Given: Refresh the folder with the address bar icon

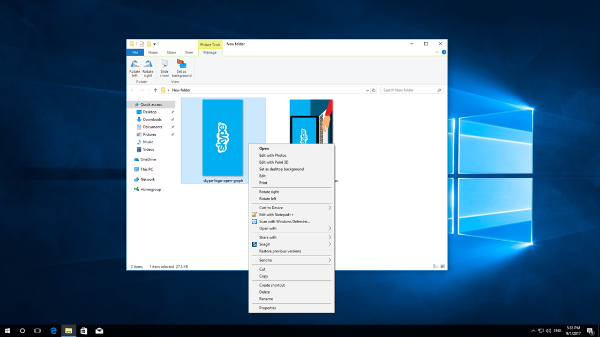Looking at the screenshot, I should pos(374,90).
